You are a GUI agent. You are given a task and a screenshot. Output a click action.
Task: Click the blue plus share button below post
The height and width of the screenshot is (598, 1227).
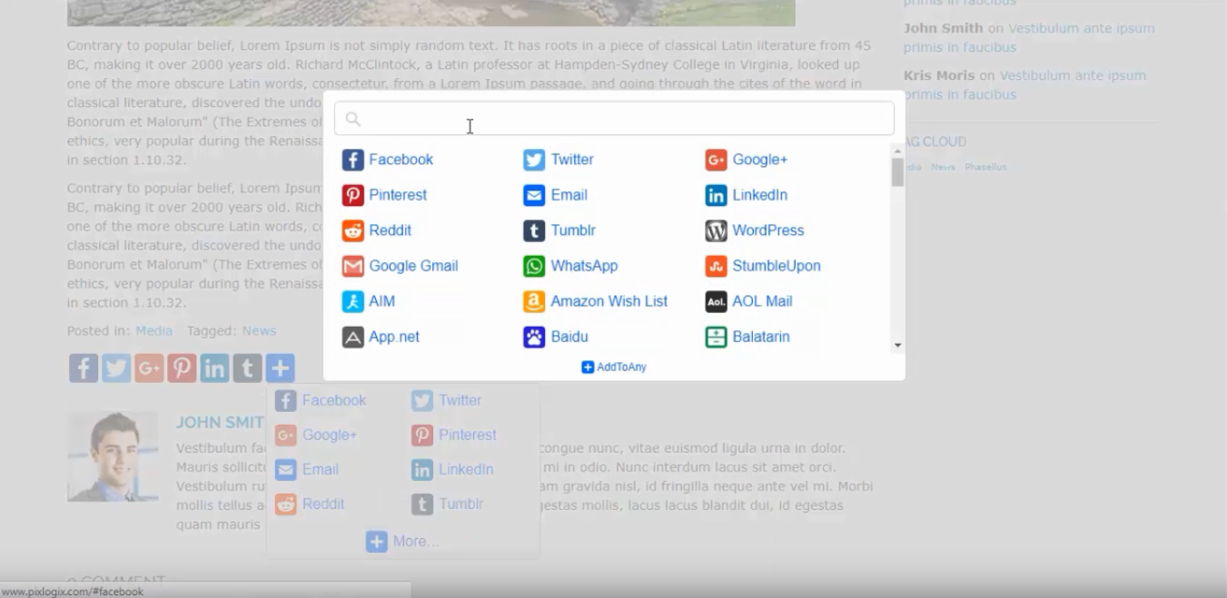coord(280,368)
